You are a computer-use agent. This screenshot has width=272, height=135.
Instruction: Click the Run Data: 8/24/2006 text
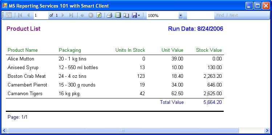[x=196, y=29]
